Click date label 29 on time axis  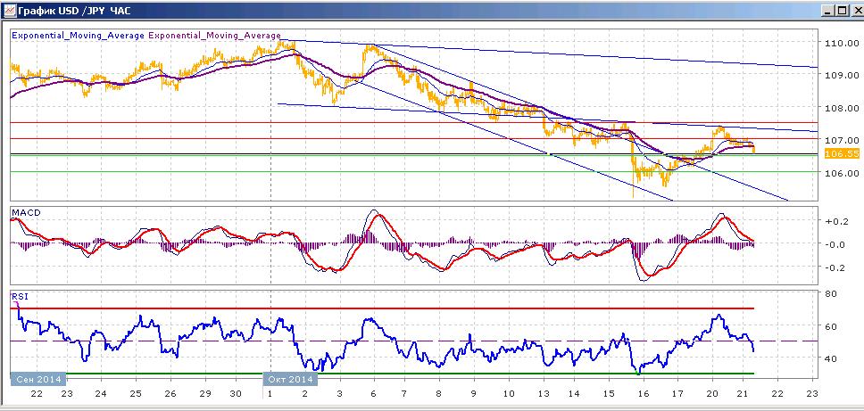pos(204,394)
